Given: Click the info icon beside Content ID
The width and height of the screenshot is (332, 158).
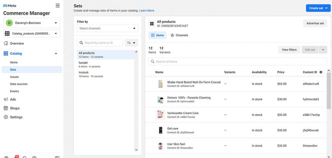Looking at the screenshot, I should 321,72.
